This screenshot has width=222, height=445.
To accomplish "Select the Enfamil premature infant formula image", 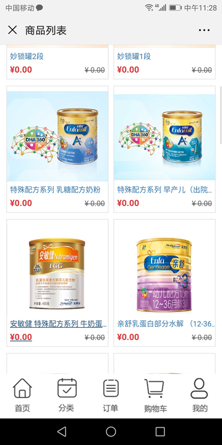I will coord(164,137).
